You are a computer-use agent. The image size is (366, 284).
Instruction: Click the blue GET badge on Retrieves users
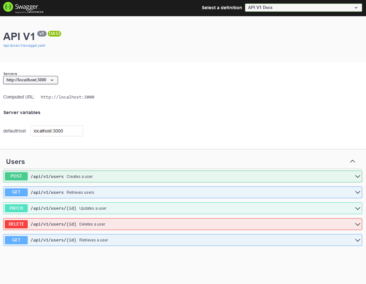click(16, 192)
